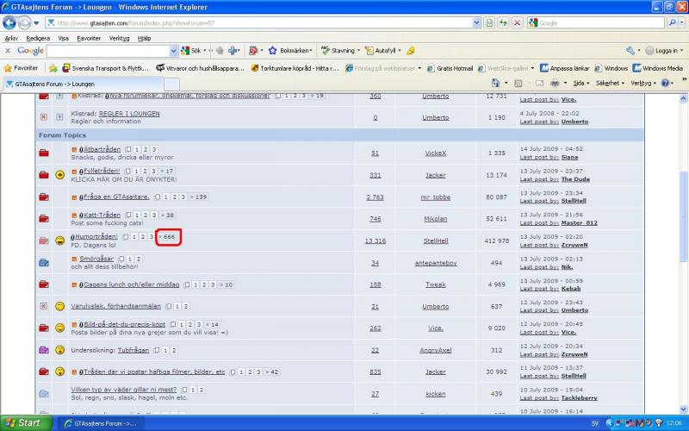Select the GTAsajtens Forum browser tab
Image resolution: width=689 pixels, height=431 pixels.
point(83,84)
